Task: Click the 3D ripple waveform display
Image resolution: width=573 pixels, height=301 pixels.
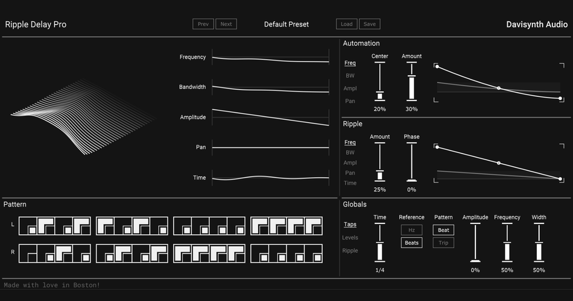Action: click(83, 117)
